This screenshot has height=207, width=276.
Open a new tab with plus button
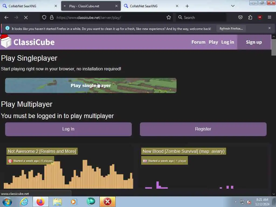[187, 6]
